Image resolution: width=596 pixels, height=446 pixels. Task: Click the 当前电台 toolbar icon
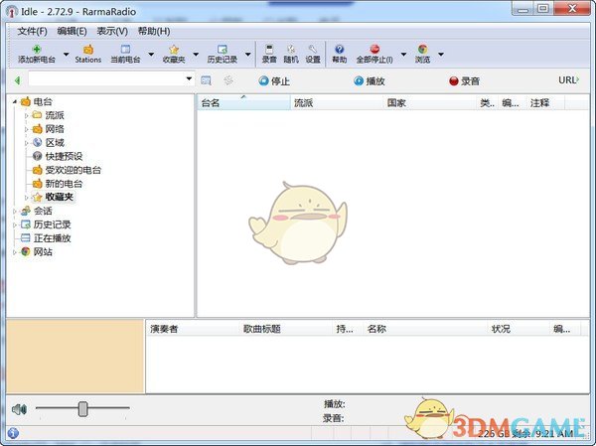point(125,49)
